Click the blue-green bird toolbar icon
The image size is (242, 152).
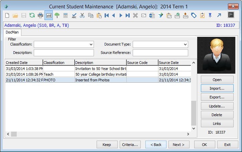(160, 15)
